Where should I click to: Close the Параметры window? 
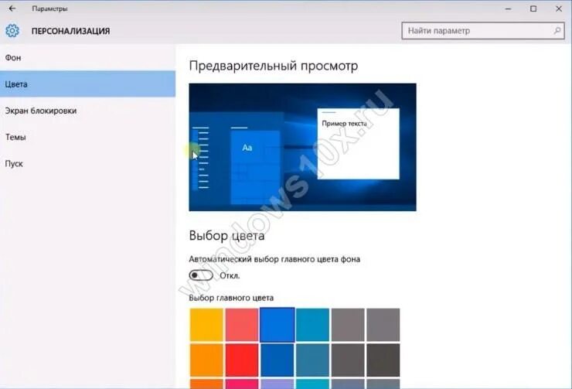pos(559,9)
